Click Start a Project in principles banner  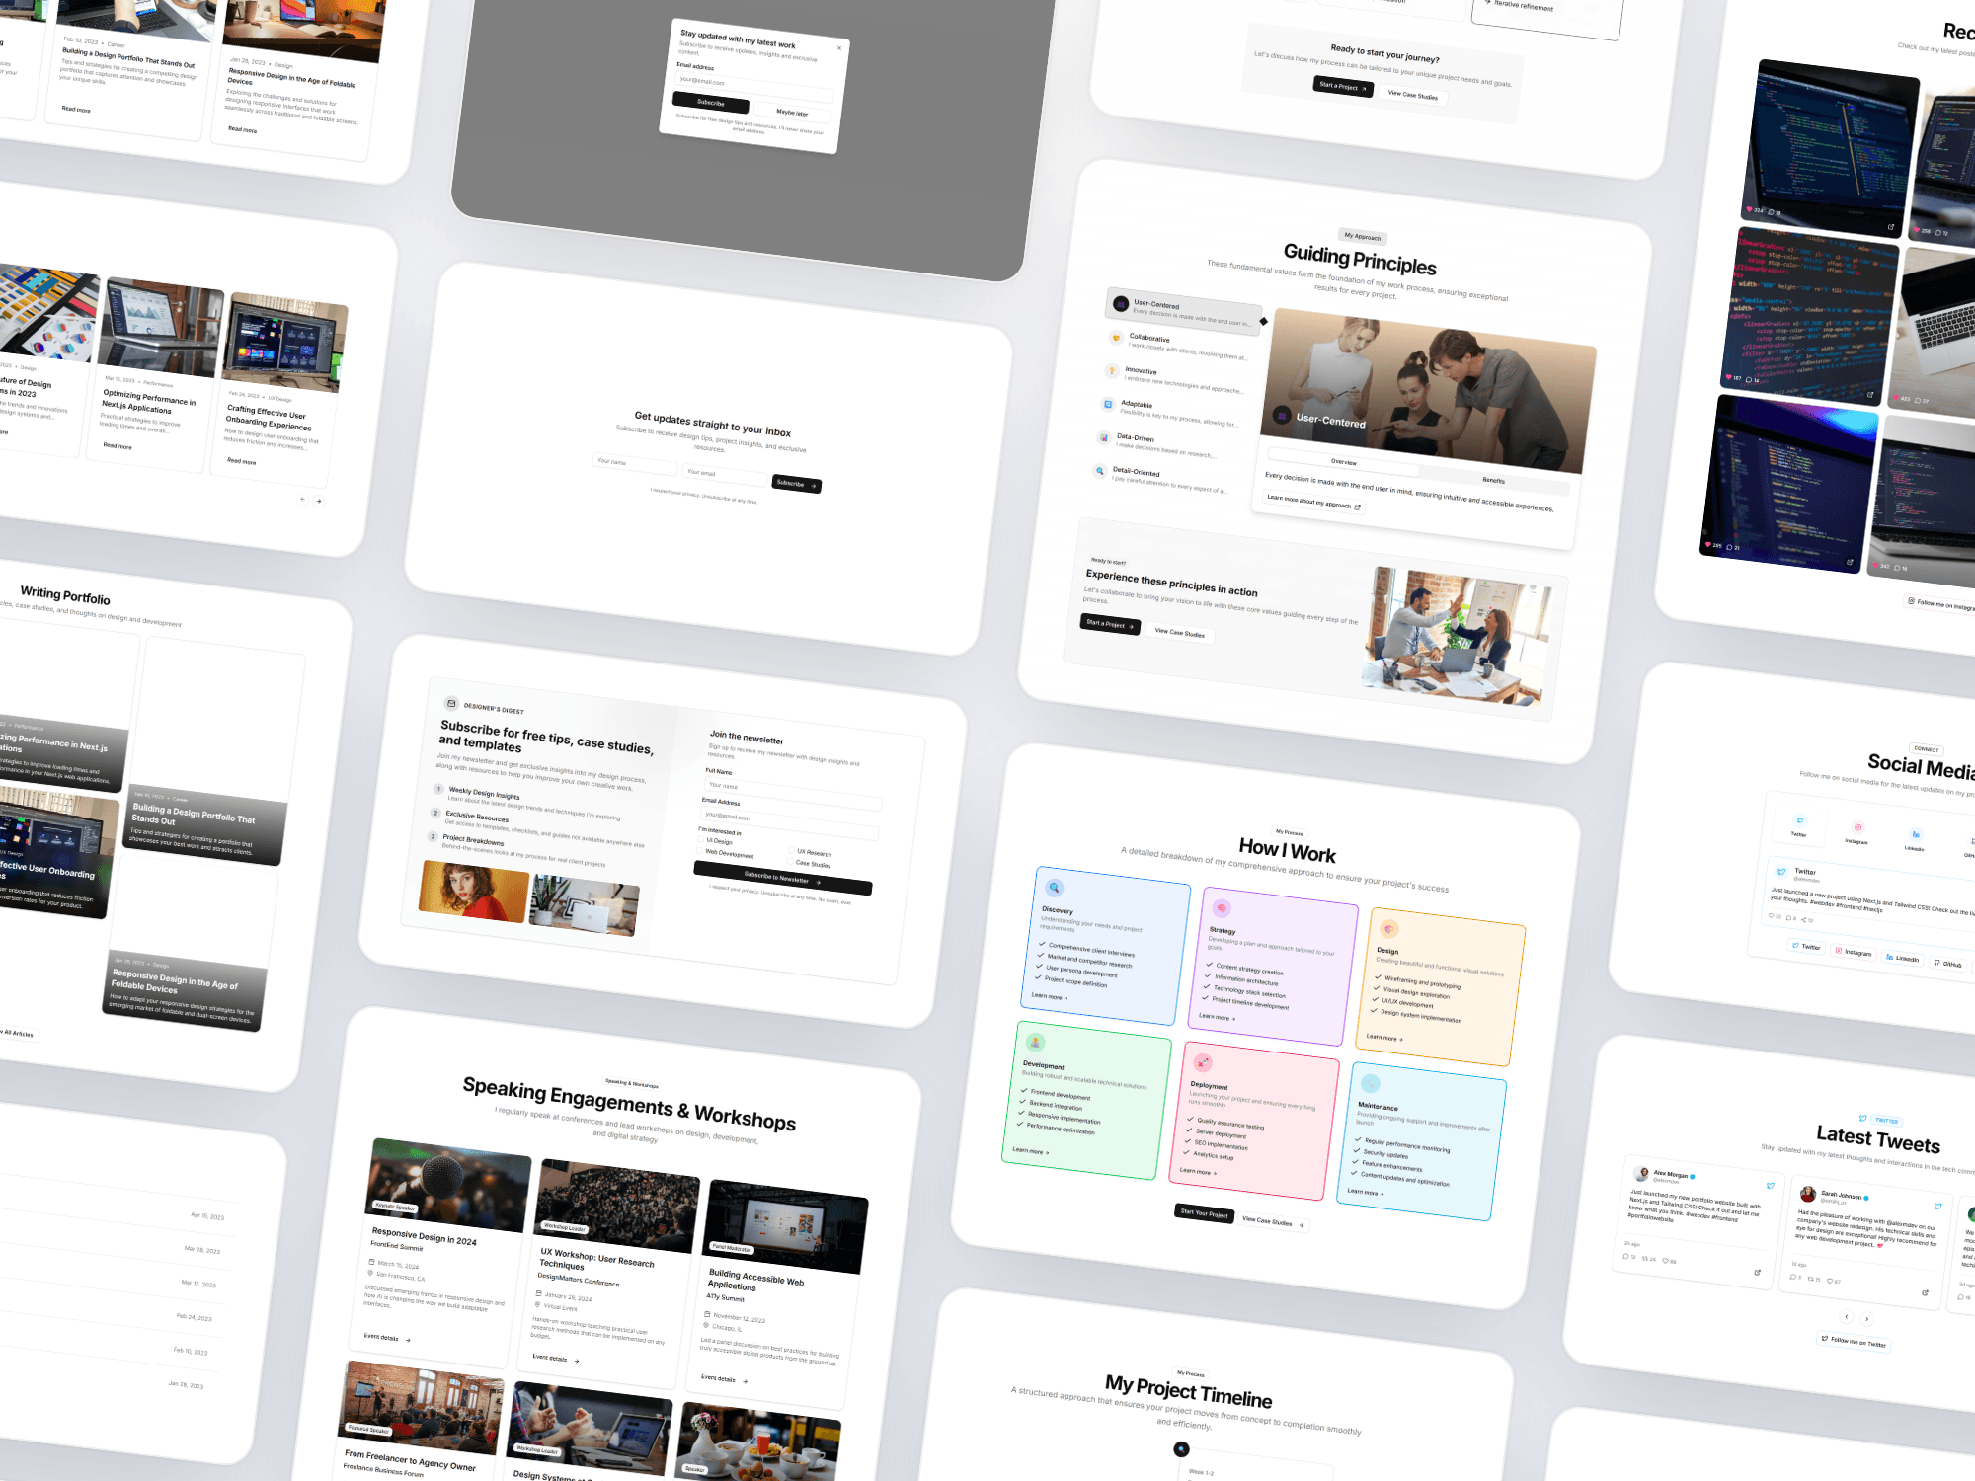[1110, 624]
